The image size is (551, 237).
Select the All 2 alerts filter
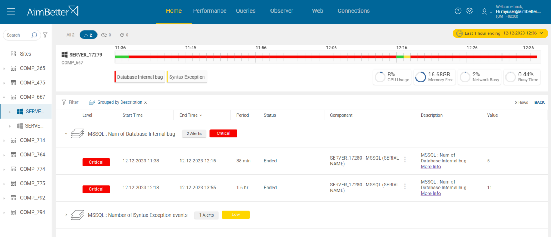click(70, 35)
